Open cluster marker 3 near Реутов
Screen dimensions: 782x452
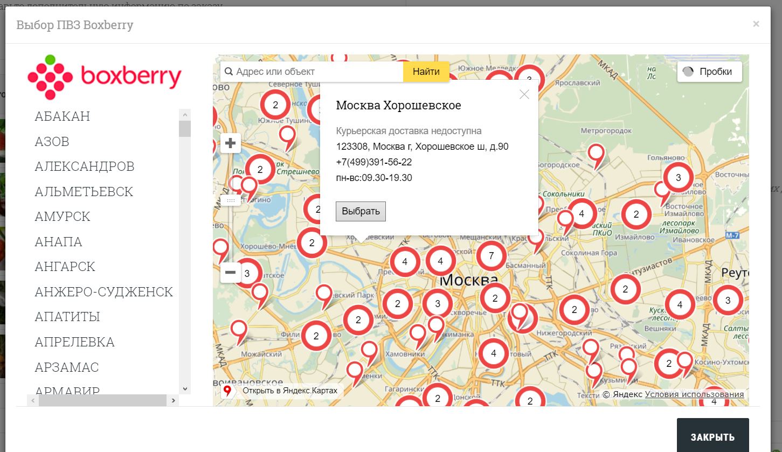point(728,301)
